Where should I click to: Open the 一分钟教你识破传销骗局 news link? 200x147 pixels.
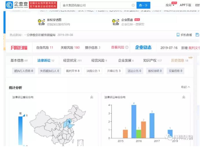tap(40, 35)
